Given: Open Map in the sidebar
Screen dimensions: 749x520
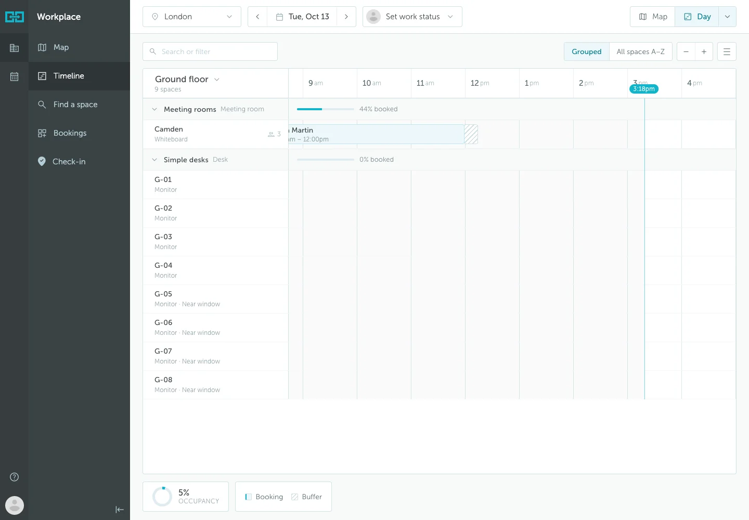Looking at the screenshot, I should pyautogui.click(x=79, y=47).
